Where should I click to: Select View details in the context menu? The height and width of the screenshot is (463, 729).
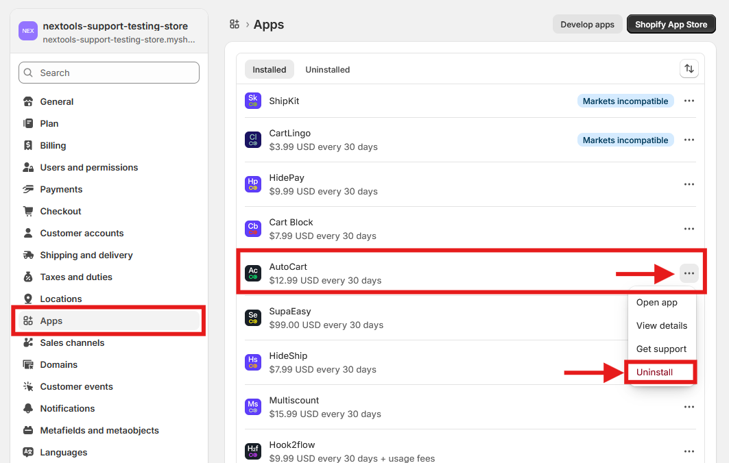tap(661, 325)
